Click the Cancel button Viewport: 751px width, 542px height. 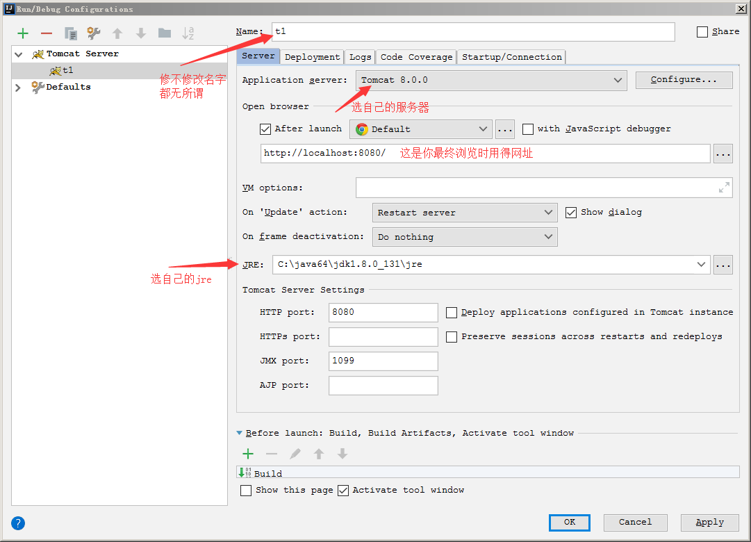click(x=635, y=523)
